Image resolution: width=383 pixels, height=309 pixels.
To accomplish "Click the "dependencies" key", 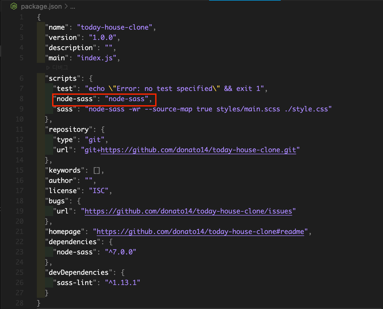I will coord(73,242).
